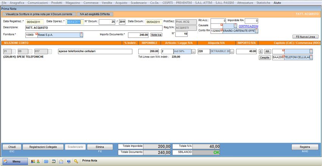Viewport: 322px width, 166px height.
Task: Click the help question mark icon in taskbar
Action: point(69,161)
